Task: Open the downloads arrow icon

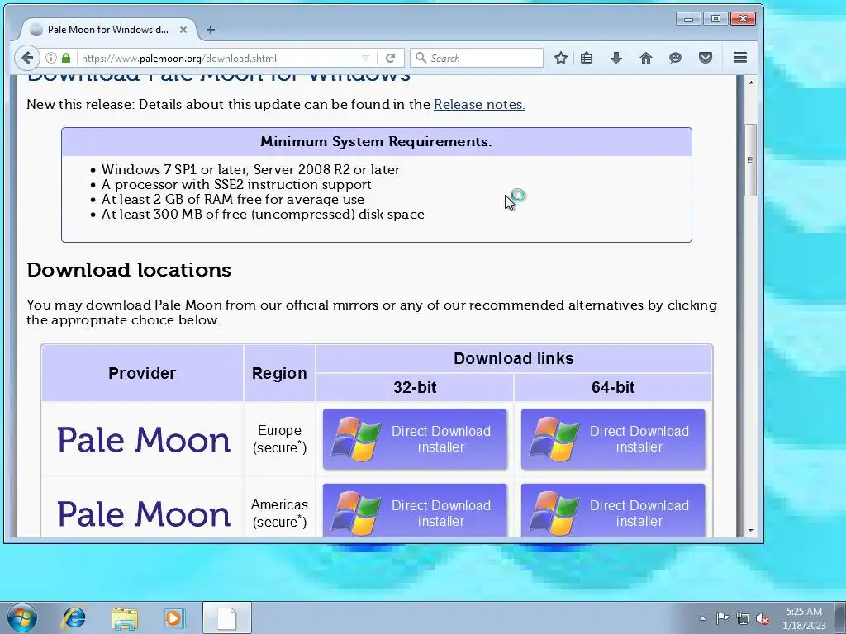Action: (x=616, y=58)
